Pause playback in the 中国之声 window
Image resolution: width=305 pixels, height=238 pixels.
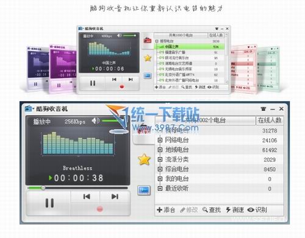click(x=93, y=83)
